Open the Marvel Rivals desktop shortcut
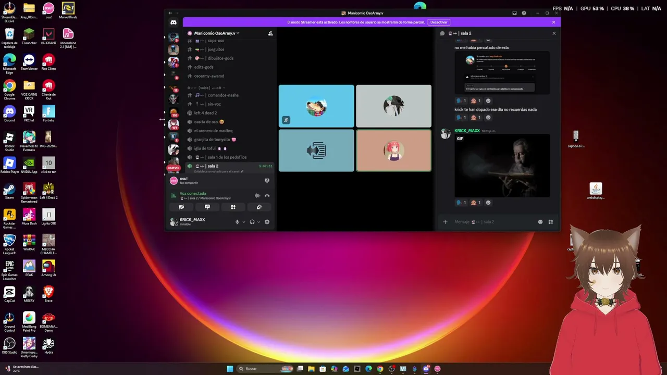 (68, 10)
